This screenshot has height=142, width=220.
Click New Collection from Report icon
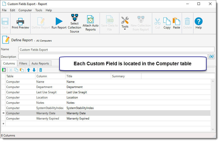pos(141,23)
